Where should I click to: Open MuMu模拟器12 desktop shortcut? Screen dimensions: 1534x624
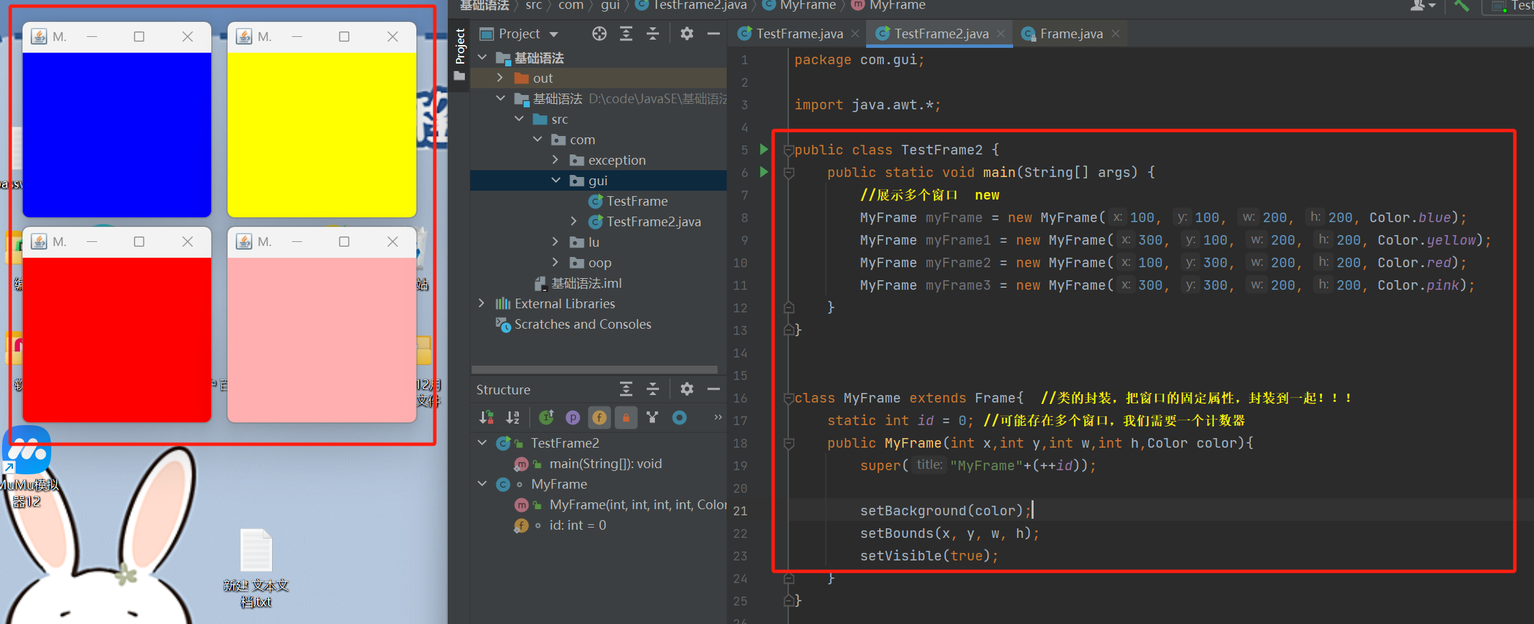click(x=27, y=467)
